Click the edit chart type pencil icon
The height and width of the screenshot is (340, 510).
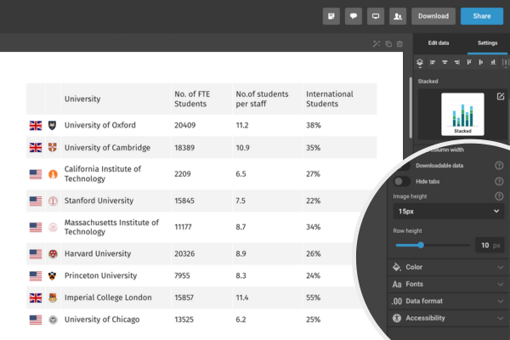point(501,96)
